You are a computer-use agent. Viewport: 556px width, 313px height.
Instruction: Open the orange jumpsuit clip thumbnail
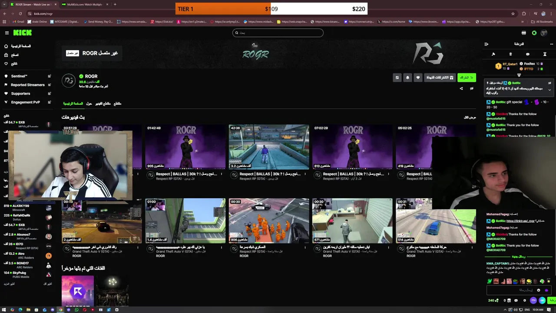(x=269, y=221)
